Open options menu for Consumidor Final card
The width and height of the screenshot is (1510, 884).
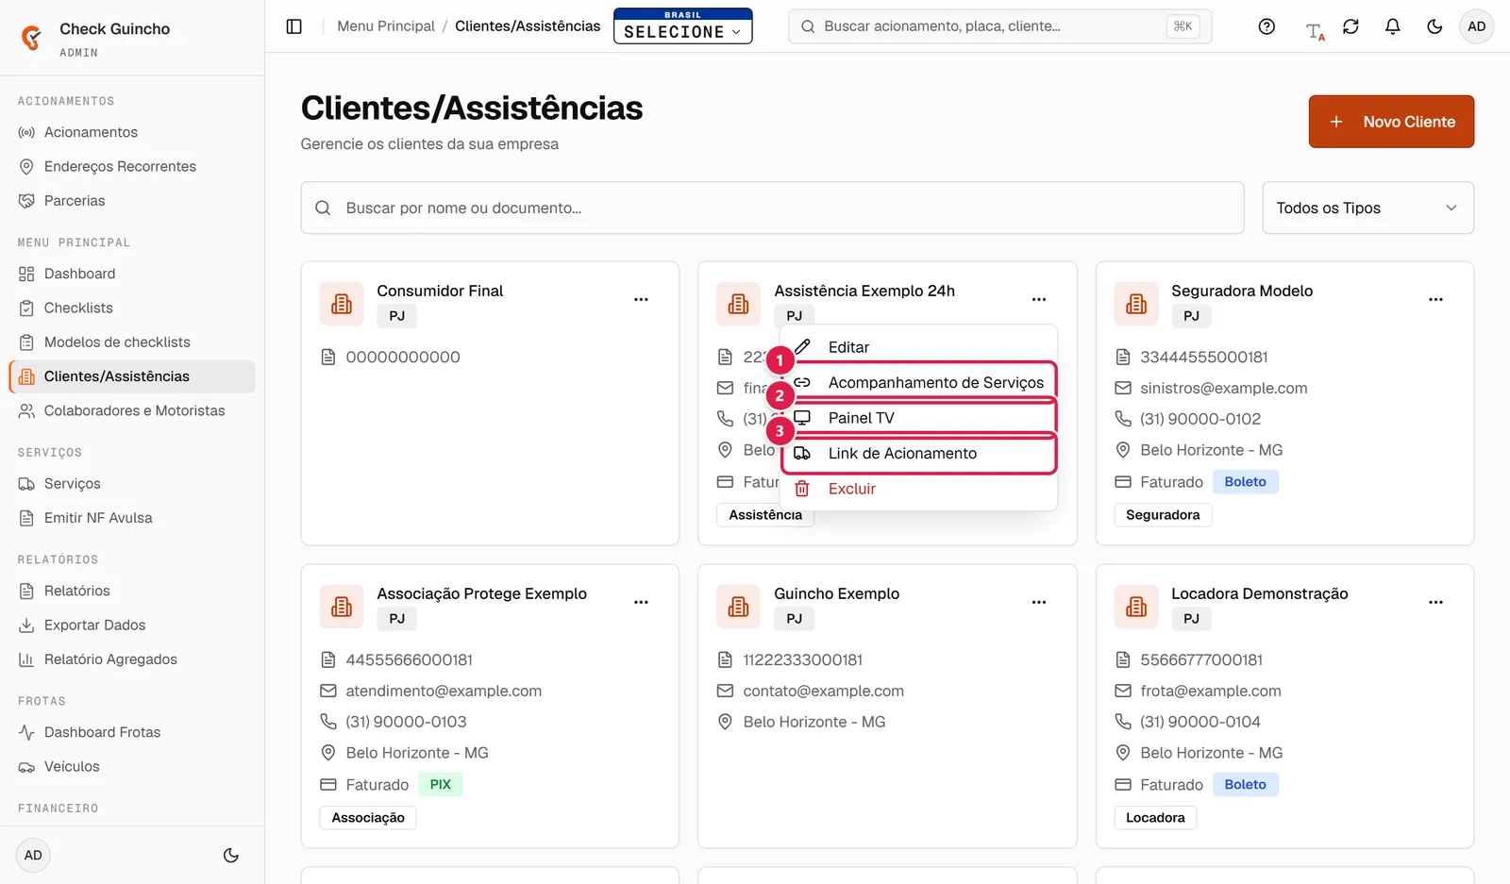641,299
